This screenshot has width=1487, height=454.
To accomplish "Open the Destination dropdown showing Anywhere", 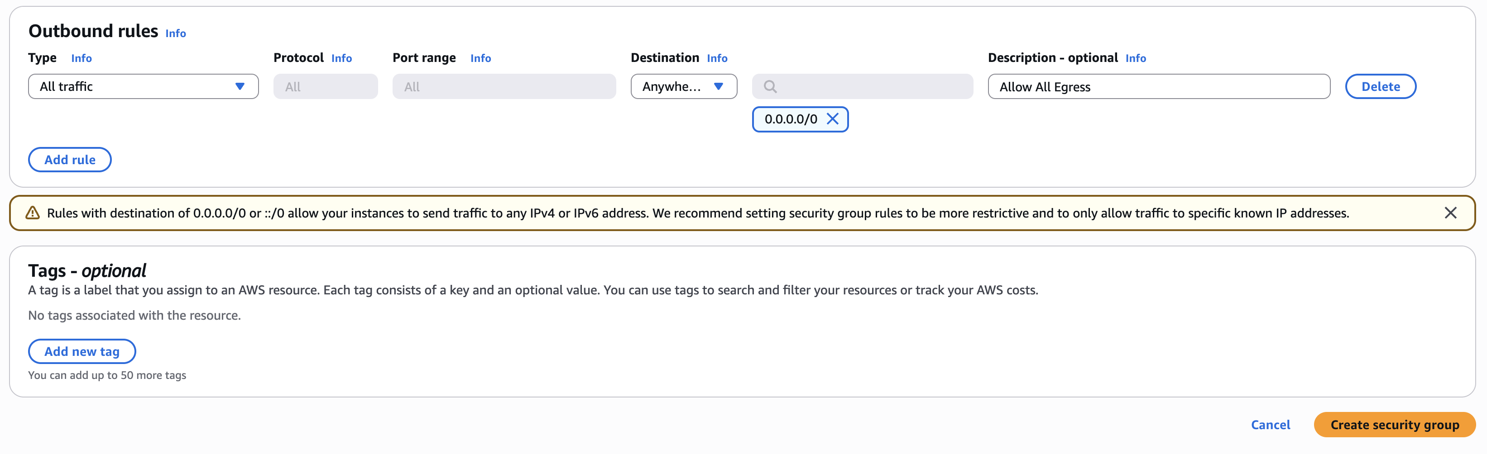I will click(683, 86).
